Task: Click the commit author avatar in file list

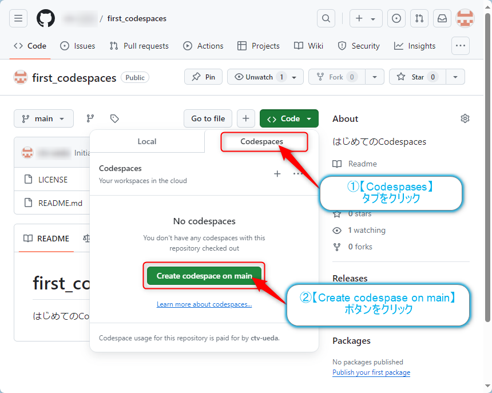Action: click(27, 153)
